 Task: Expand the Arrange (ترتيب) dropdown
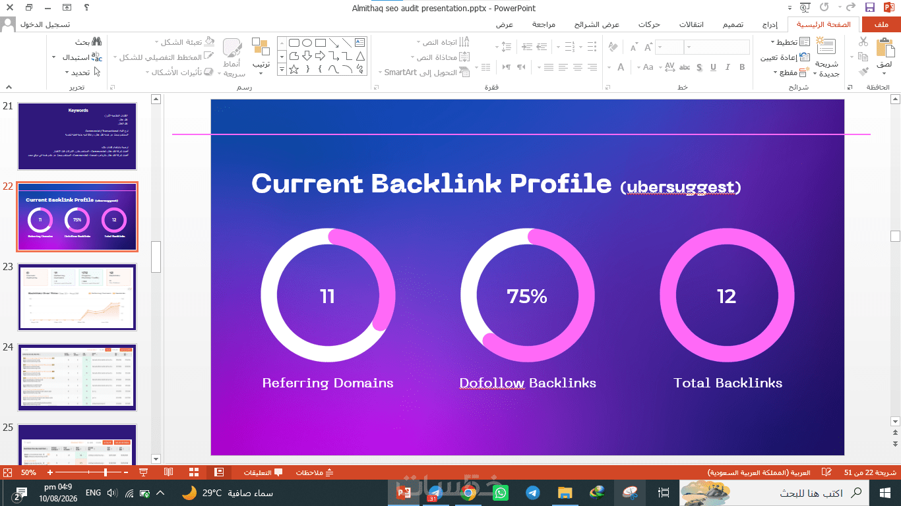click(261, 55)
